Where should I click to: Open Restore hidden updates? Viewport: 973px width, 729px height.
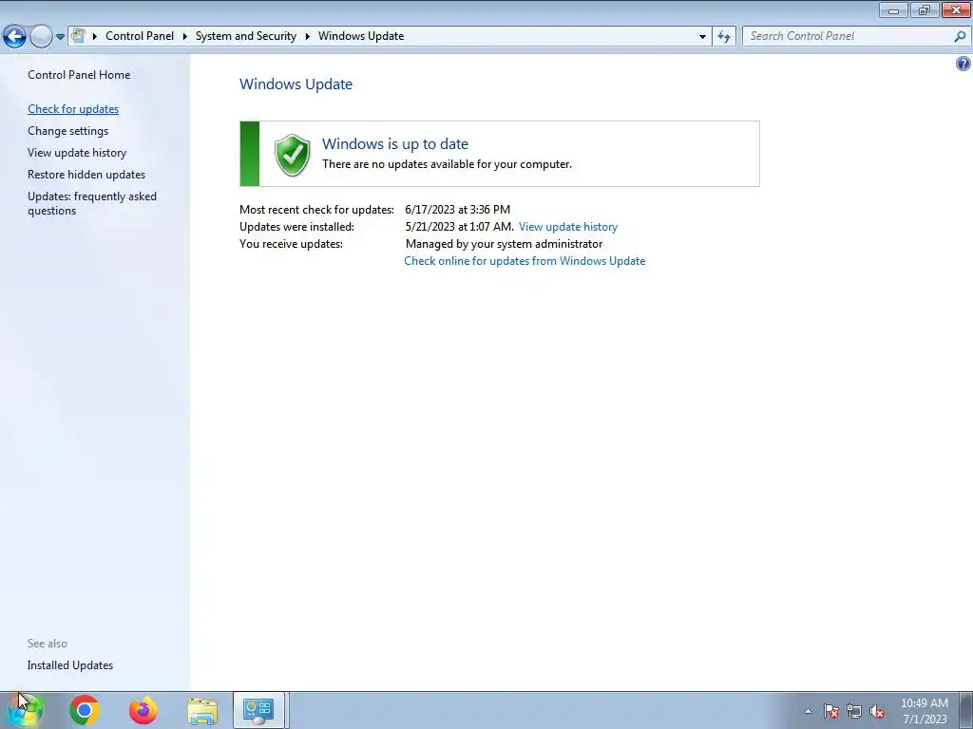(86, 175)
